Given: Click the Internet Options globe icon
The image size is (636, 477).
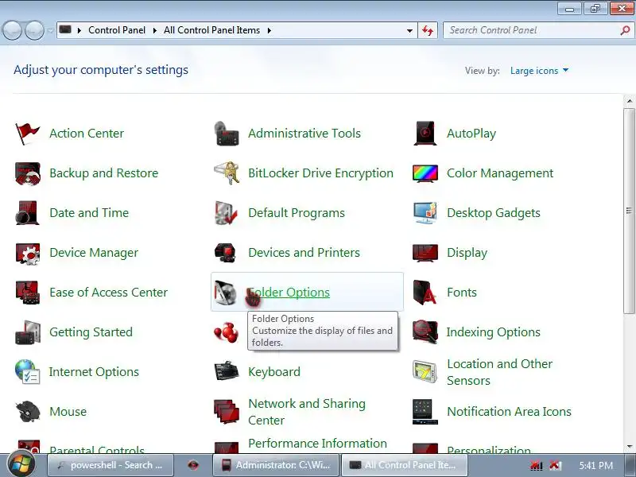Looking at the screenshot, I should (27, 371).
